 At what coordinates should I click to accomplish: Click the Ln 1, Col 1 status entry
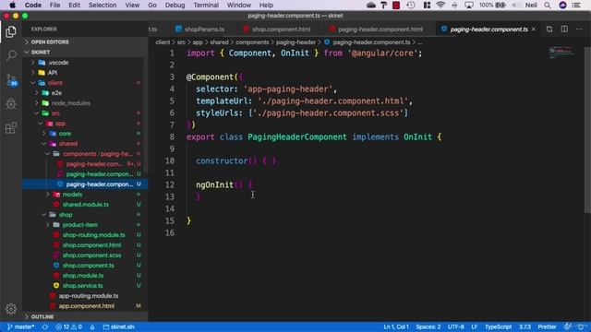(396, 326)
